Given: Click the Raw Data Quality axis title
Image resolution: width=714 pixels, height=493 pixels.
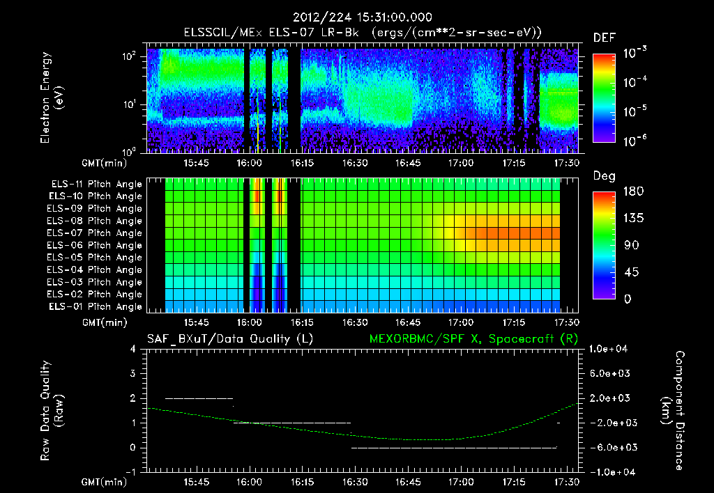Looking at the screenshot, I should (x=52, y=411).
